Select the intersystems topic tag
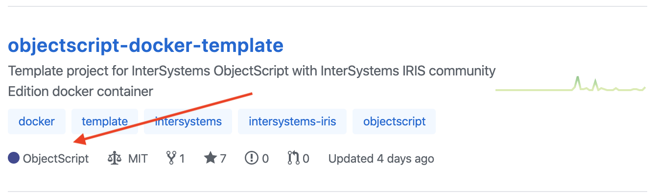Screen dimensions: 658x193 pos(188,121)
